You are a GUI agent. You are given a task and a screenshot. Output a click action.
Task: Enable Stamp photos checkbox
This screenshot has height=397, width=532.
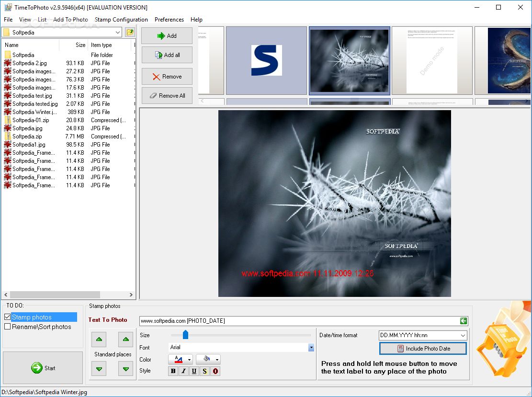8,317
